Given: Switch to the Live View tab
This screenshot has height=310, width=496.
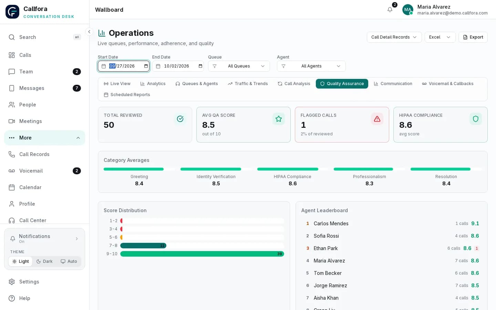Looking at the screenshot, I should point(117,84).
